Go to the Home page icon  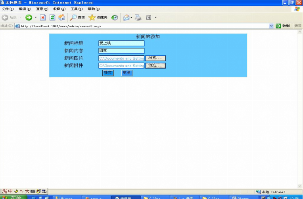pos(62,17)
